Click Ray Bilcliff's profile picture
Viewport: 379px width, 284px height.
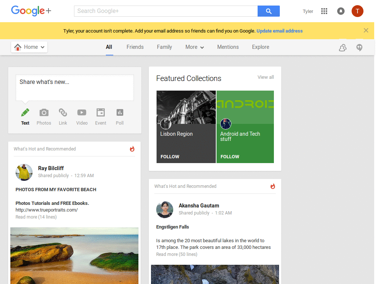24,172
